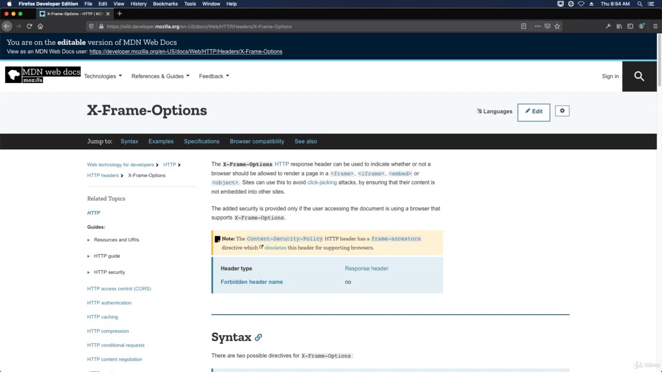Copy Syntax section anchor link icon
The width and height of the screenshot is (662, 372).
(258, 337)
